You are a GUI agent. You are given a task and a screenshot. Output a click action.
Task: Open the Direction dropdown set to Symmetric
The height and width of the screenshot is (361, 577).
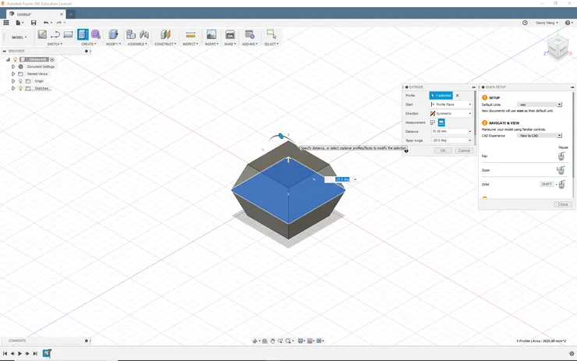(451, 114)
